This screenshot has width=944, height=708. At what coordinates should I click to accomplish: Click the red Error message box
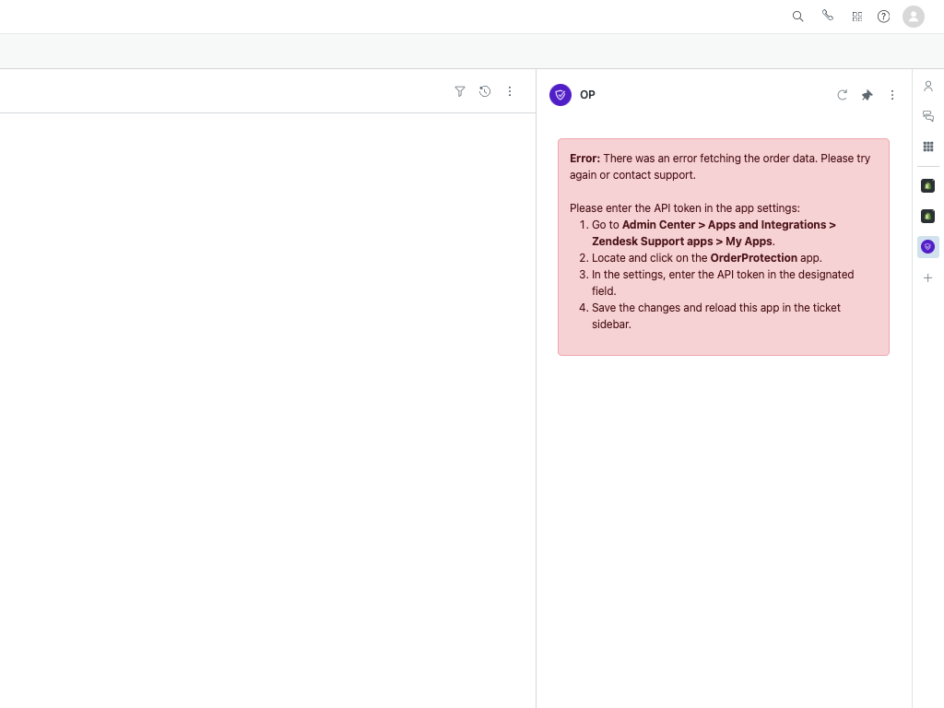click(724, 247)
